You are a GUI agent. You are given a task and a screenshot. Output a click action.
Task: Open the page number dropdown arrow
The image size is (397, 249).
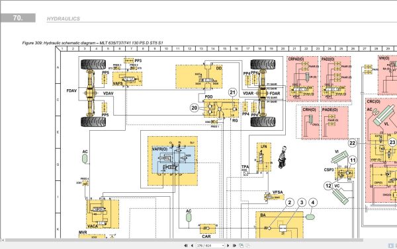(223, 246)
